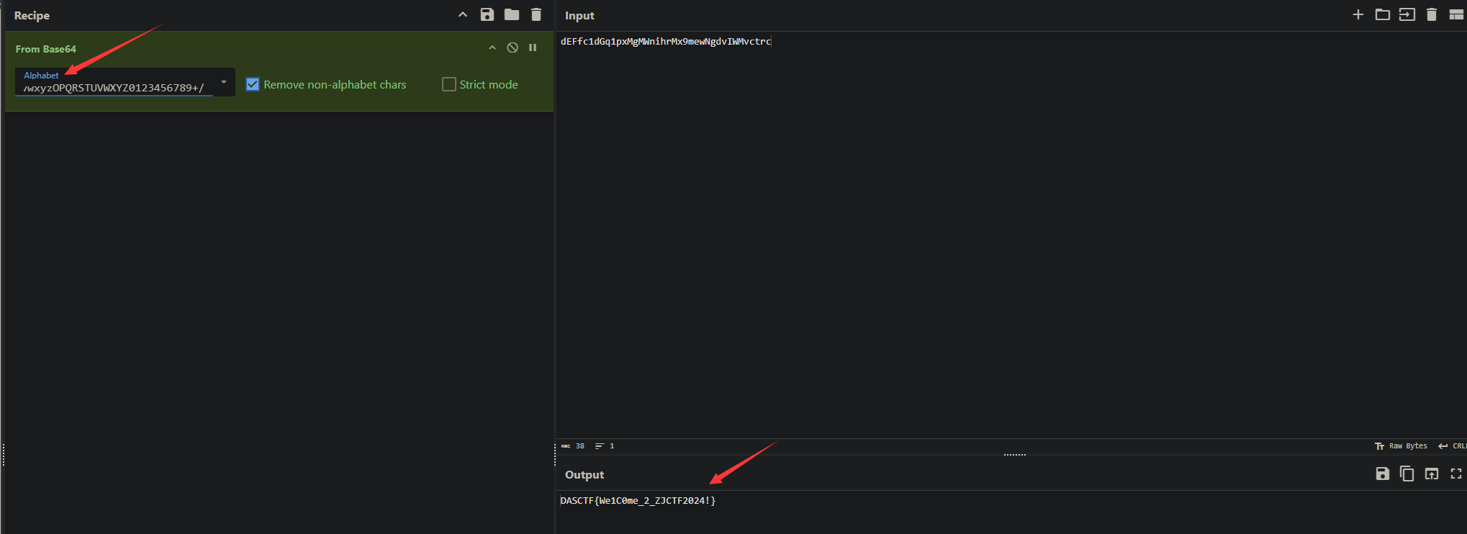The image size is (1467, 534).
Task: Clear the recipe with trash icon
Action: tap(536, 14)
